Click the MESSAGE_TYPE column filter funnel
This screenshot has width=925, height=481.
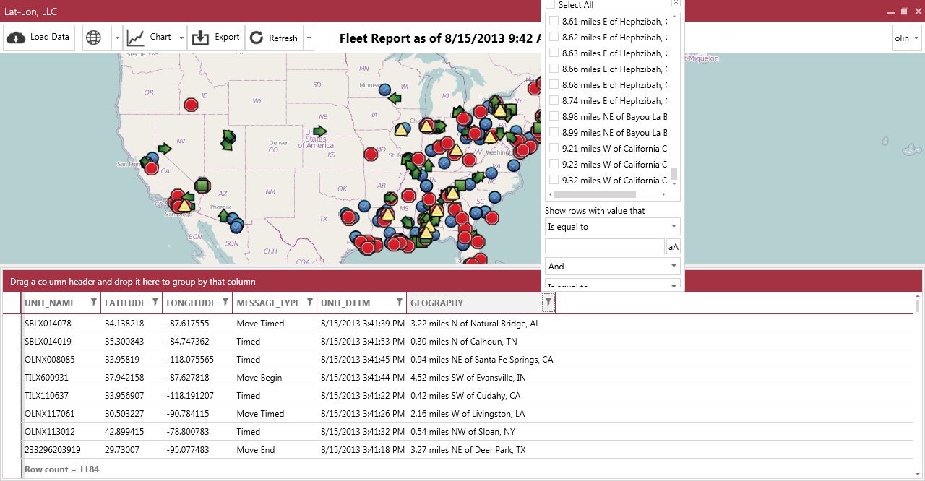pos(310,303)
